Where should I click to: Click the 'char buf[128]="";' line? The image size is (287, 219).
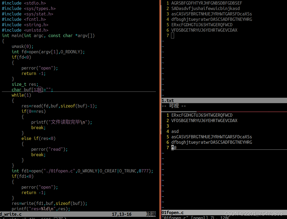click(32, 90)
